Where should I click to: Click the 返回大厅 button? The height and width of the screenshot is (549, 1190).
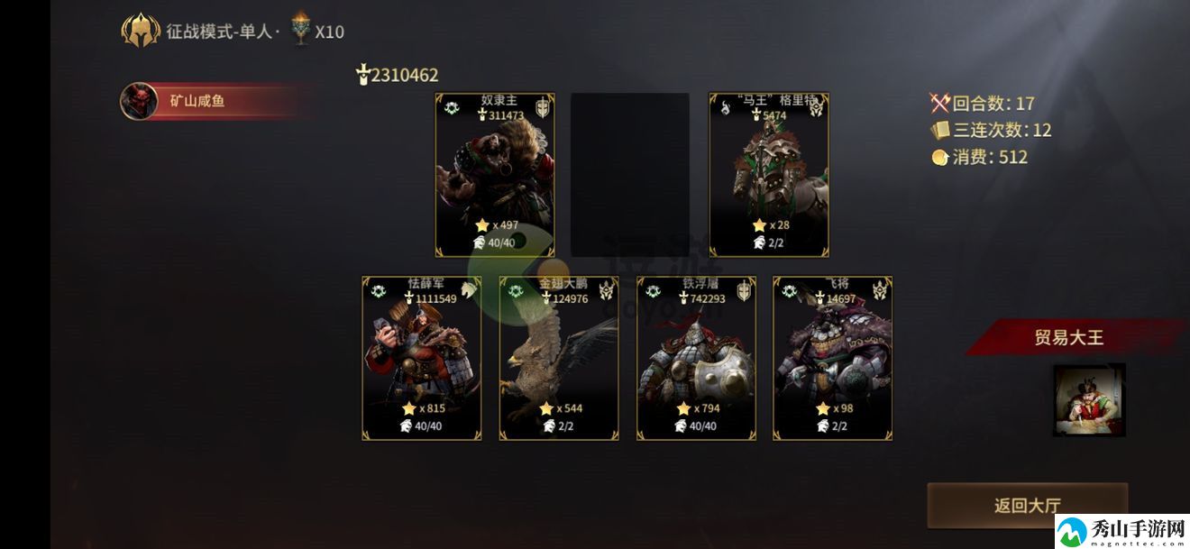point(1028,506)
